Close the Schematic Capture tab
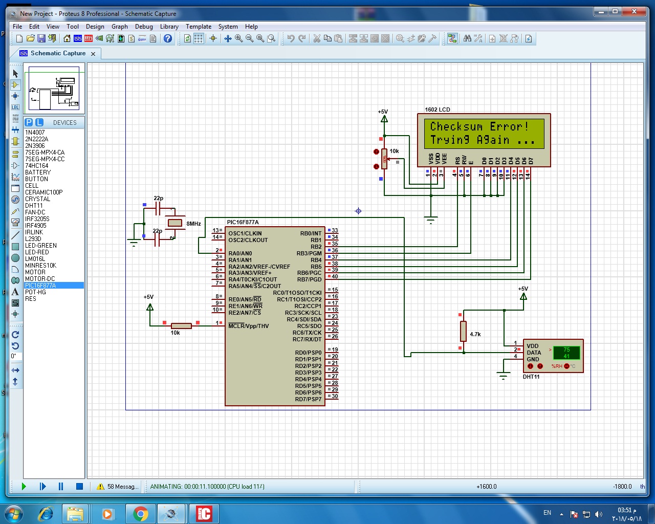The height and width of the screenshot is (524, 655). coord(93,54)
